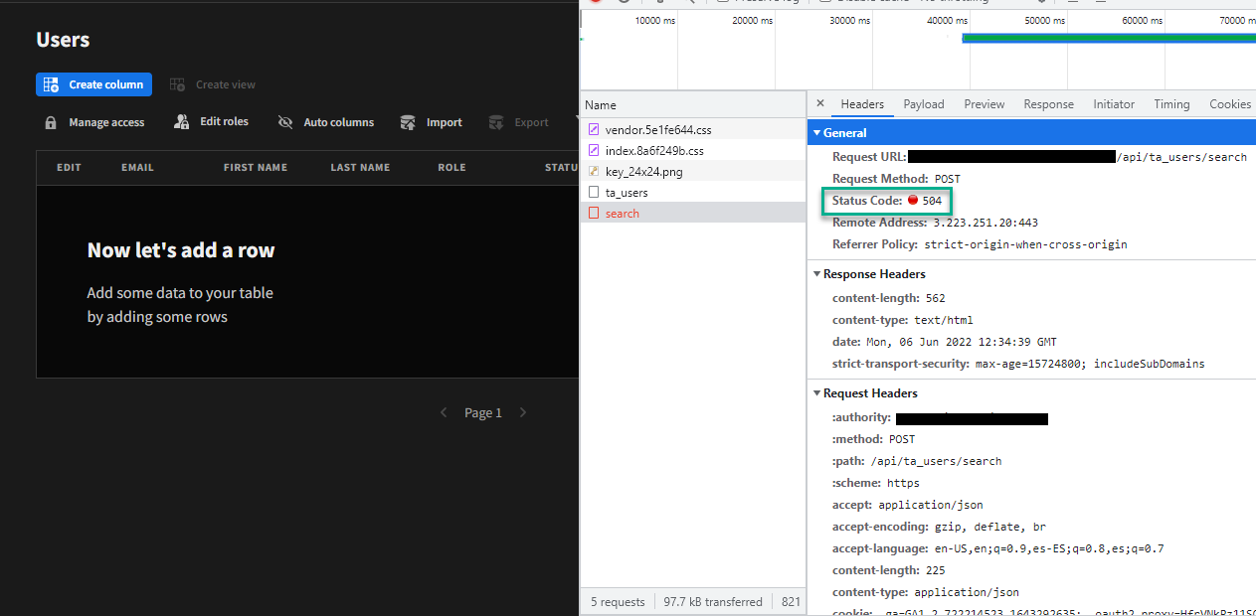This screenshot has height=616, width=1256.
Task: Open the Response tab
Action: coord(1048,104)
